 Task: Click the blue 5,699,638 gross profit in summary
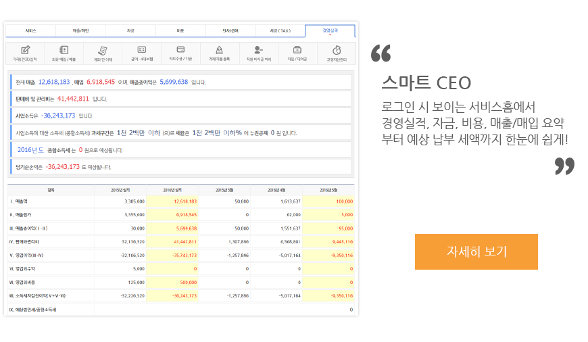coord(174,82)
